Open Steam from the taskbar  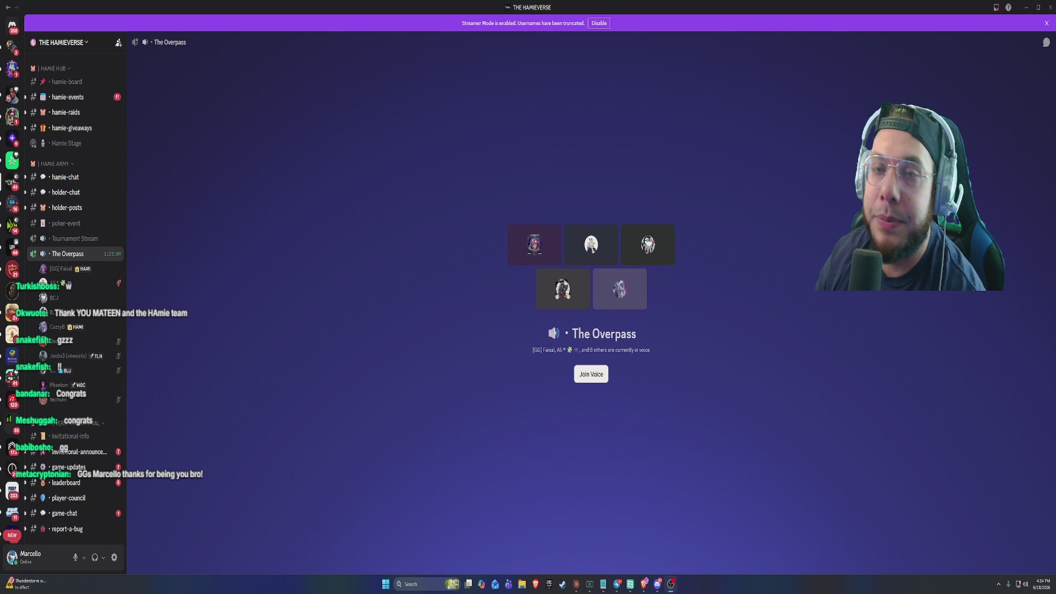pyautogui.click(x=563, y=584)
